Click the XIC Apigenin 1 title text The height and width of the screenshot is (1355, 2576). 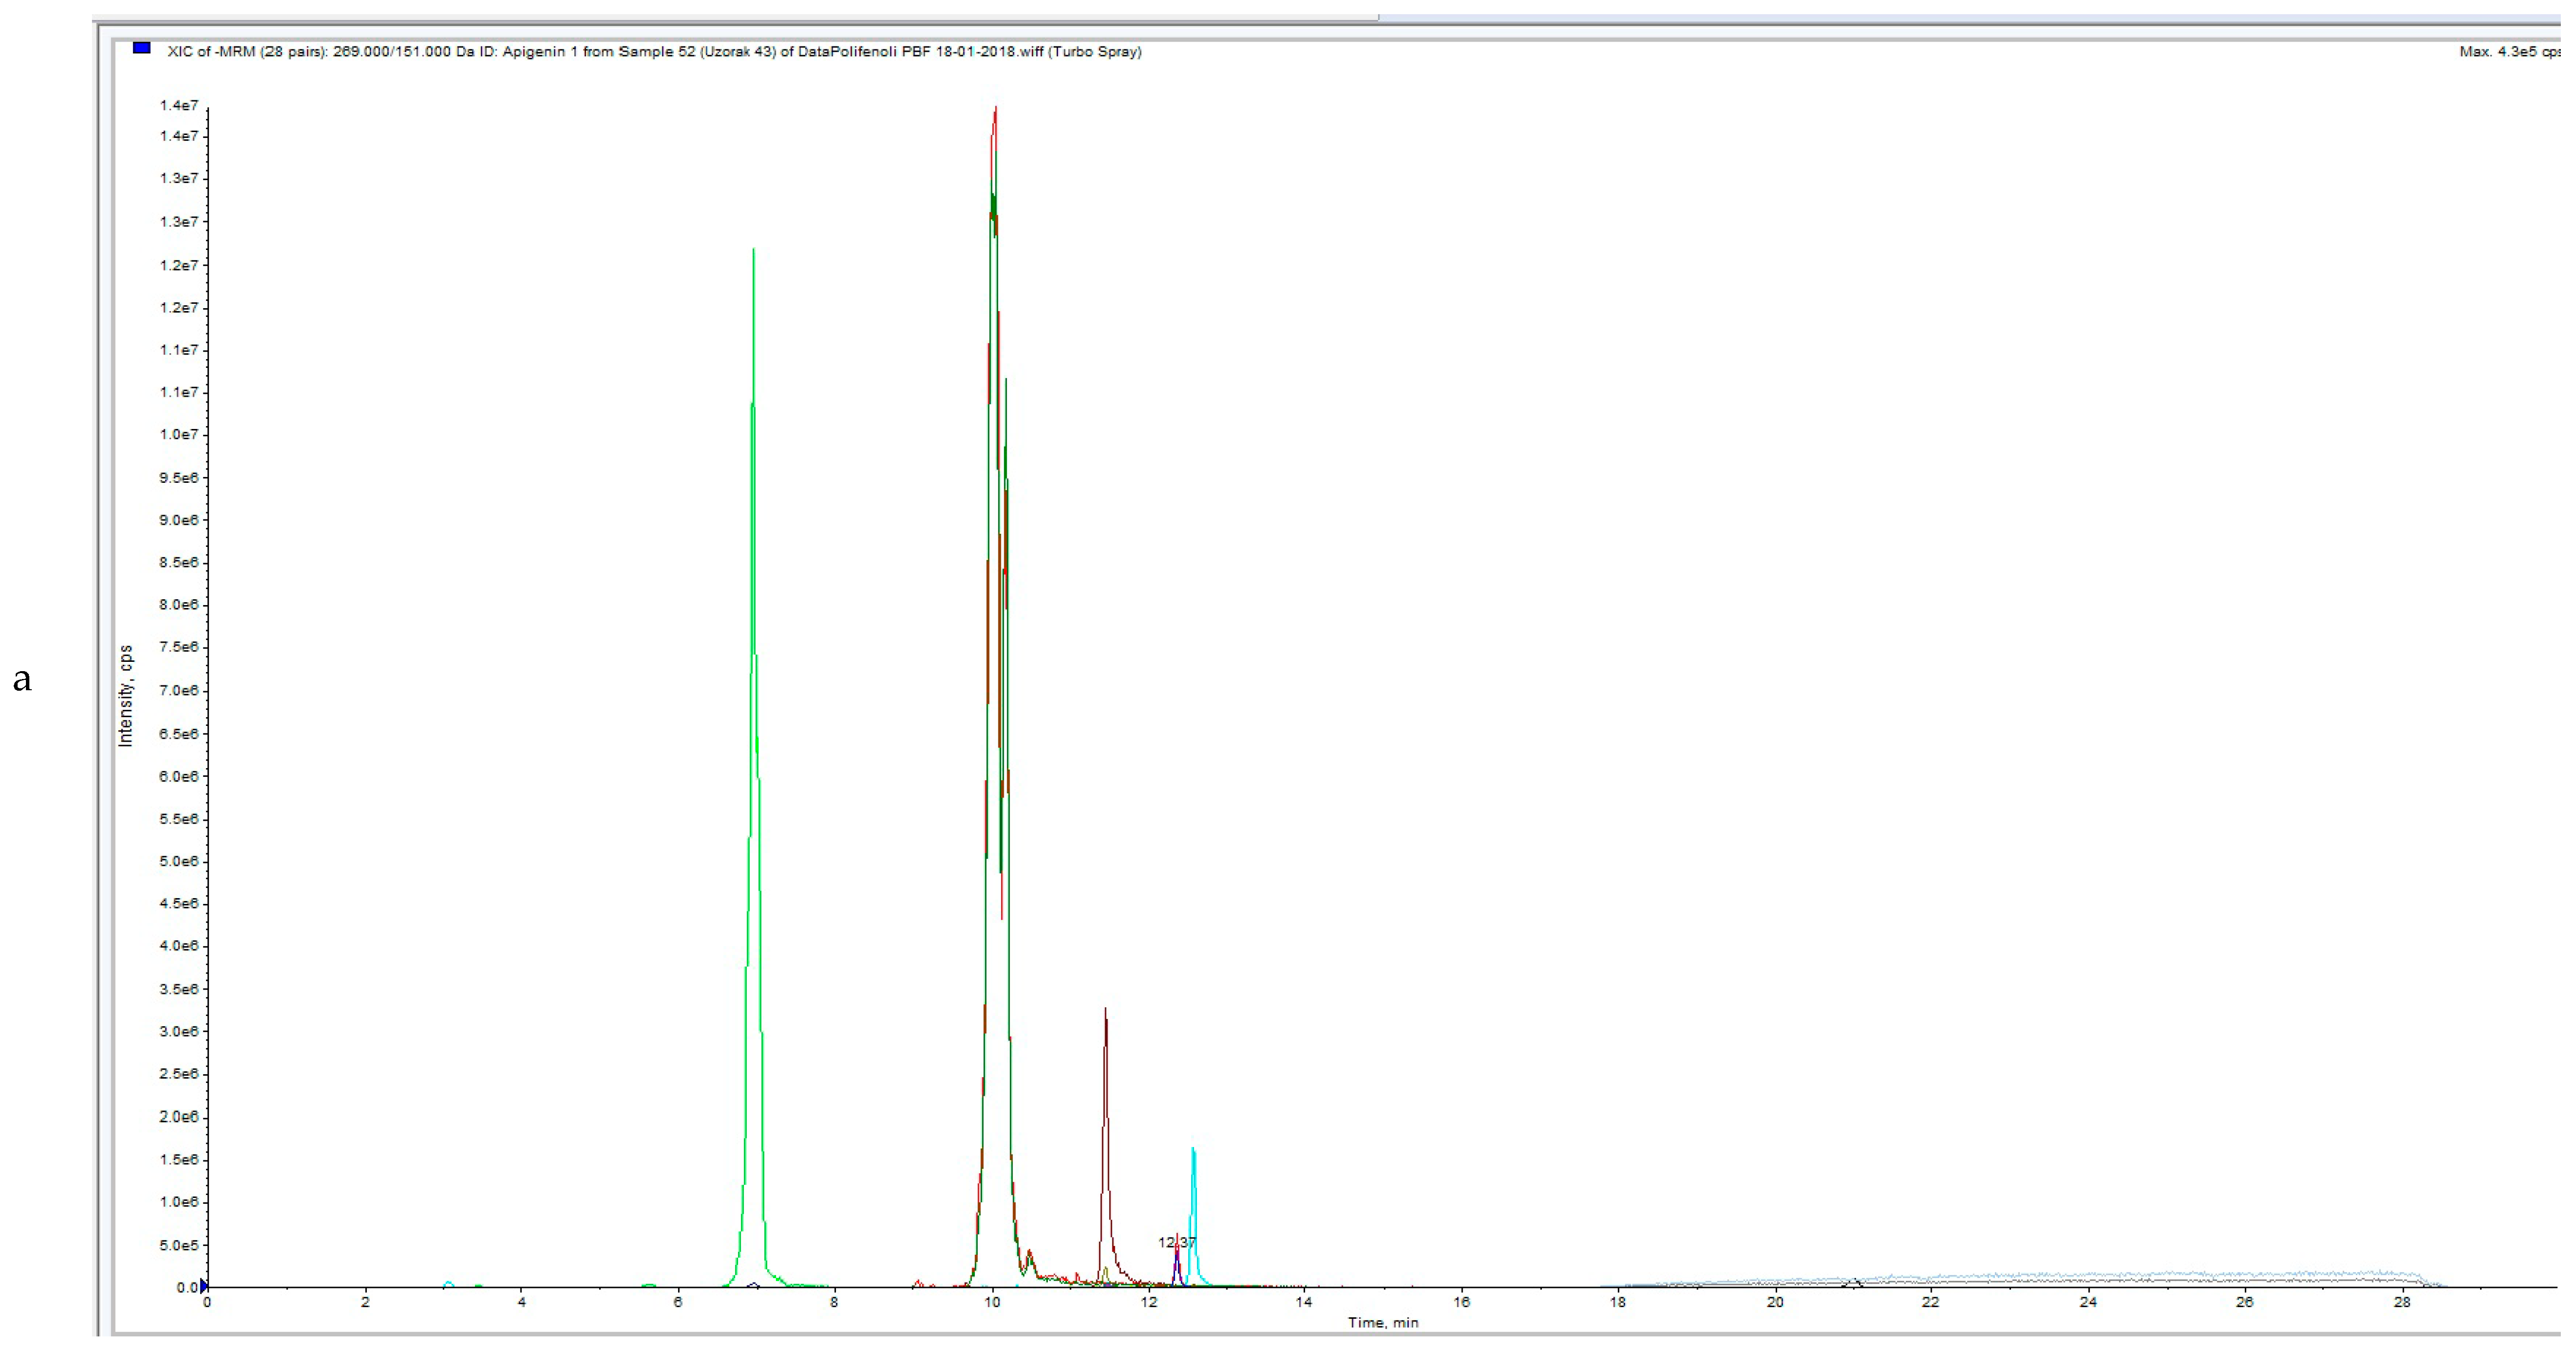pyautogui.click(x=654, y=51)
